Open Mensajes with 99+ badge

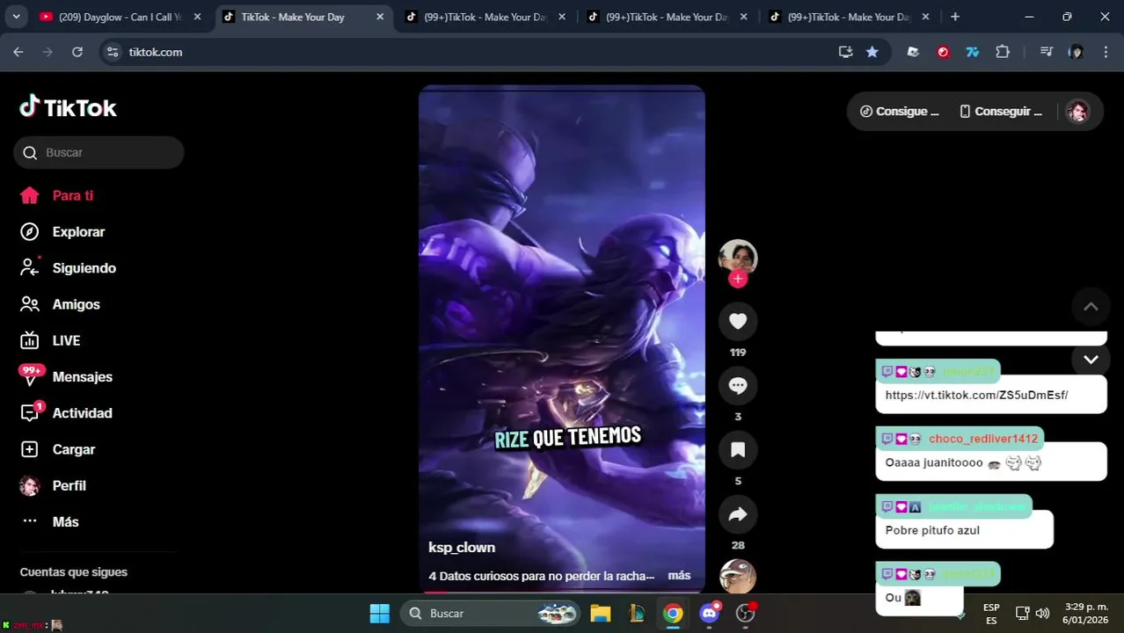(x=66, y=376)
